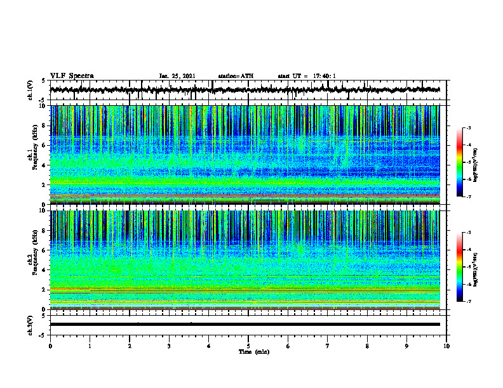This screenshot has width=503, height=388.
Task: Click inside the ch.2 spectrogram panel
Action: 245,260
